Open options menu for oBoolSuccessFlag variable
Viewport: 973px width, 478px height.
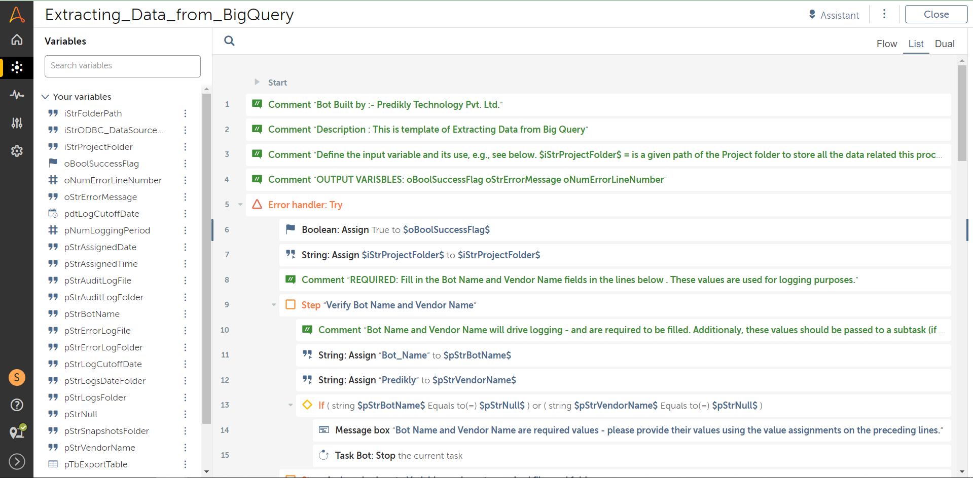pyautogui.click(x=185, y=164)
